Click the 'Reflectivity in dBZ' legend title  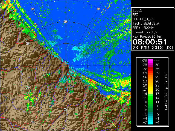pyautogui.click(x=166, y=92)
